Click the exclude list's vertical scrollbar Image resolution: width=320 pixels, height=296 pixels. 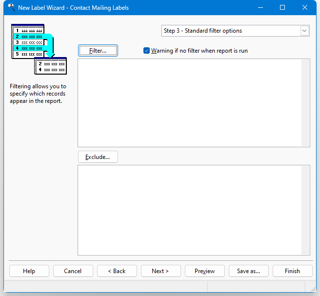pos(305,210)
